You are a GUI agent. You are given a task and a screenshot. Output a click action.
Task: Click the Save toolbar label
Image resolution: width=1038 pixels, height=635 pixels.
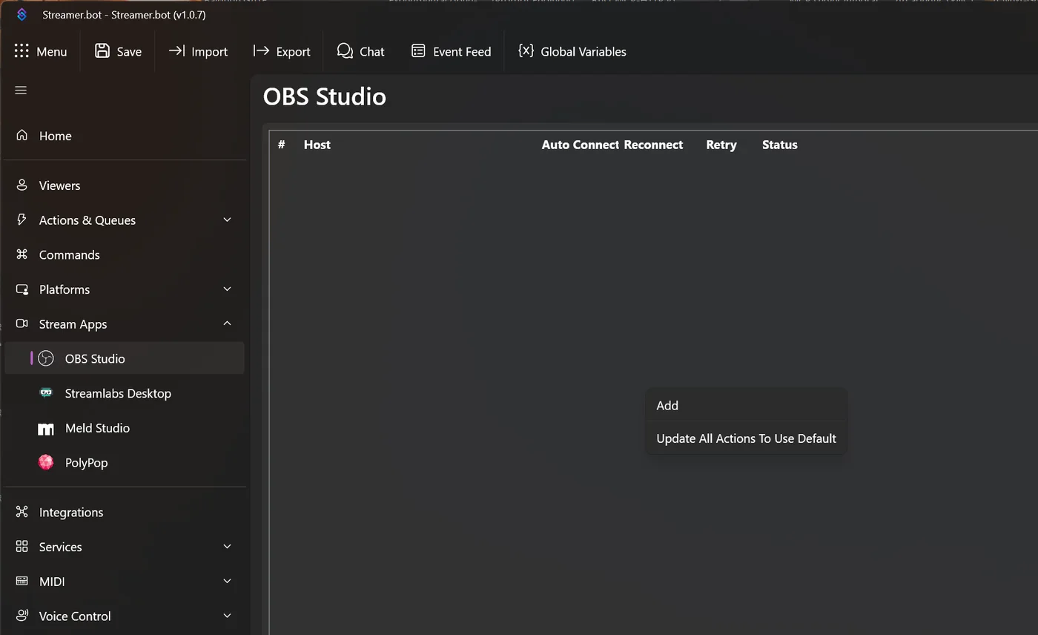(129, 52)
